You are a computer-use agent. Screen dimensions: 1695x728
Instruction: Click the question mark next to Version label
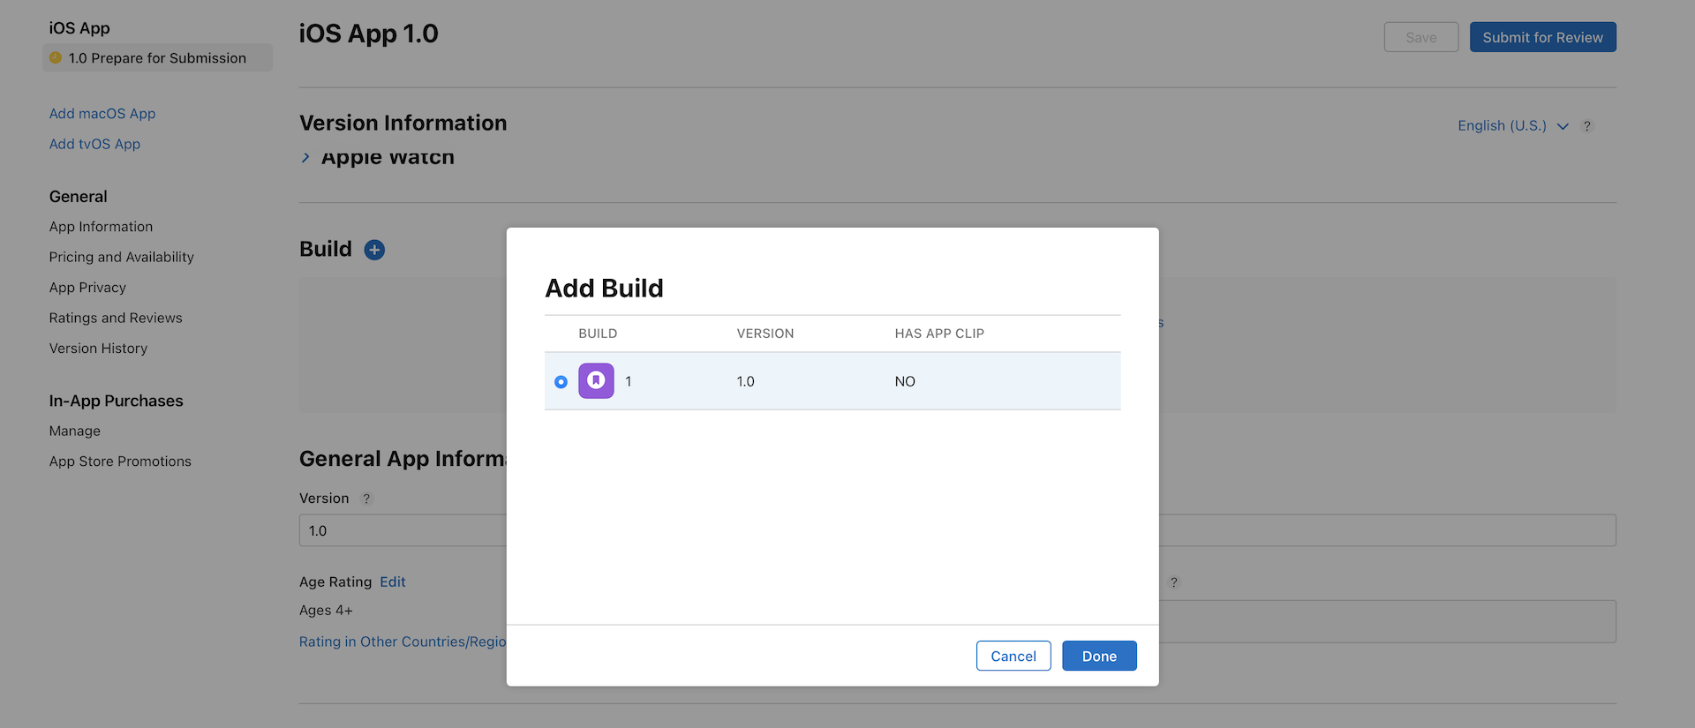click(x=366, y=499)
